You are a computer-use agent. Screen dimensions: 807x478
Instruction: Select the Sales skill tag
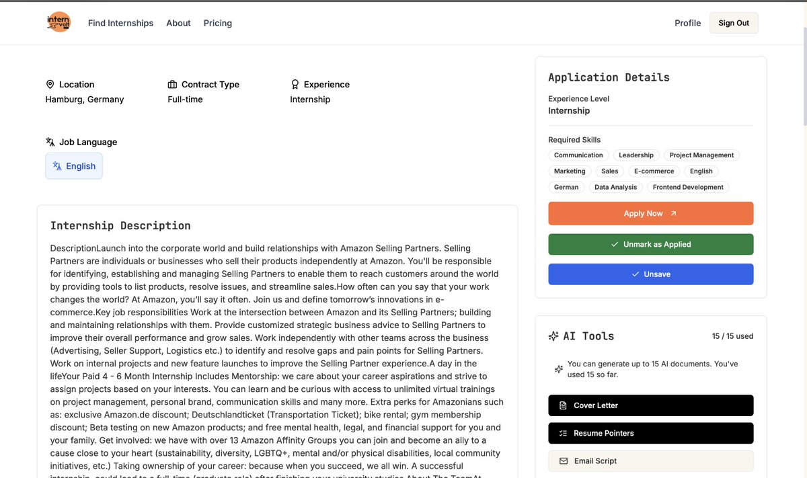click(x=610, y=171)
